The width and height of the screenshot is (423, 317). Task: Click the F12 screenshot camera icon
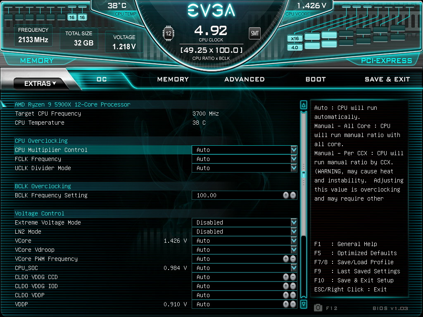pyautogui.click(x=318, y=308)
